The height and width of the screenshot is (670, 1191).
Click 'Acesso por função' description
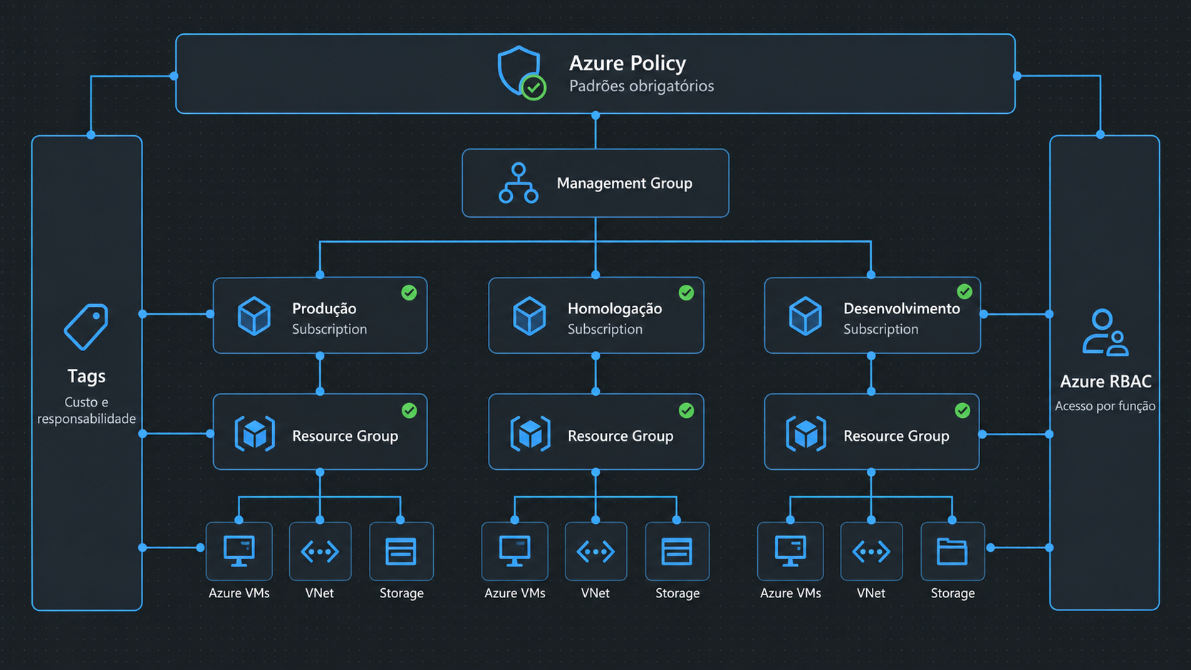(x=1105, y=406)
